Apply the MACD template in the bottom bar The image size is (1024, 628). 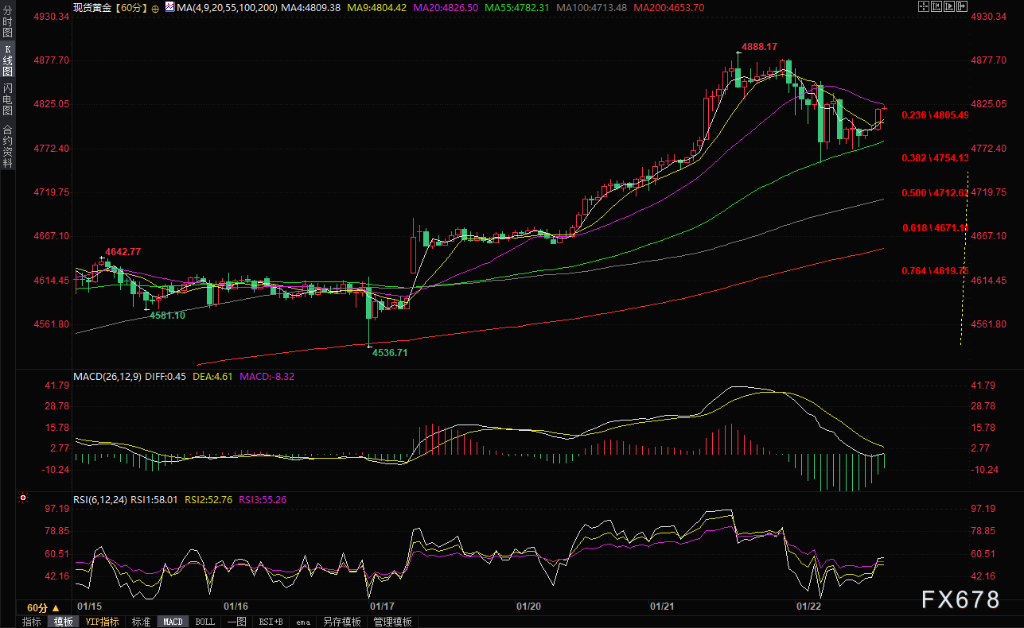click(x=173, y=622)
